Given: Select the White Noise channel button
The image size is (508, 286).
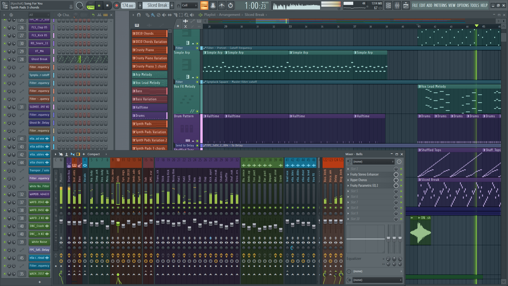Looking at the screenshot, I should pyautogui.click(x=39, y=242).
